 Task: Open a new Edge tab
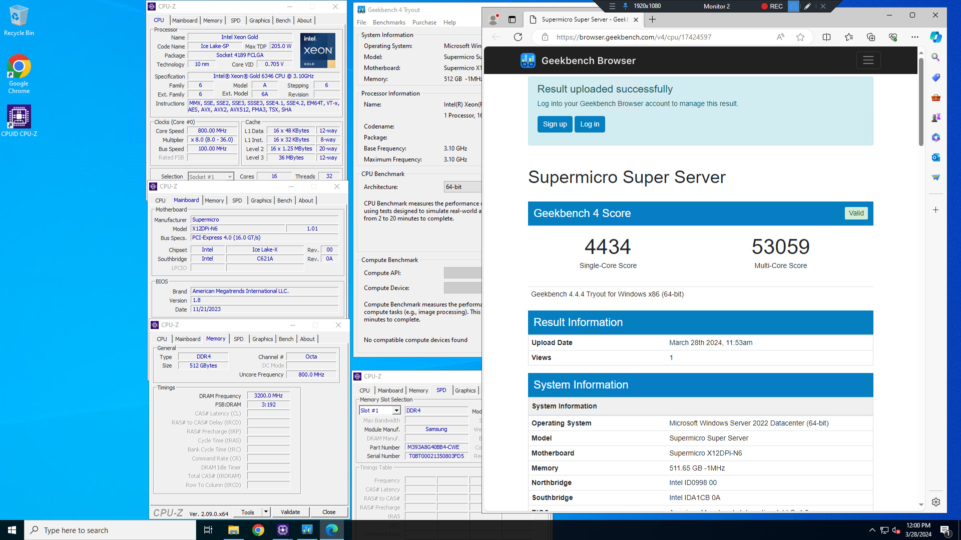click(x=652, y=19)
